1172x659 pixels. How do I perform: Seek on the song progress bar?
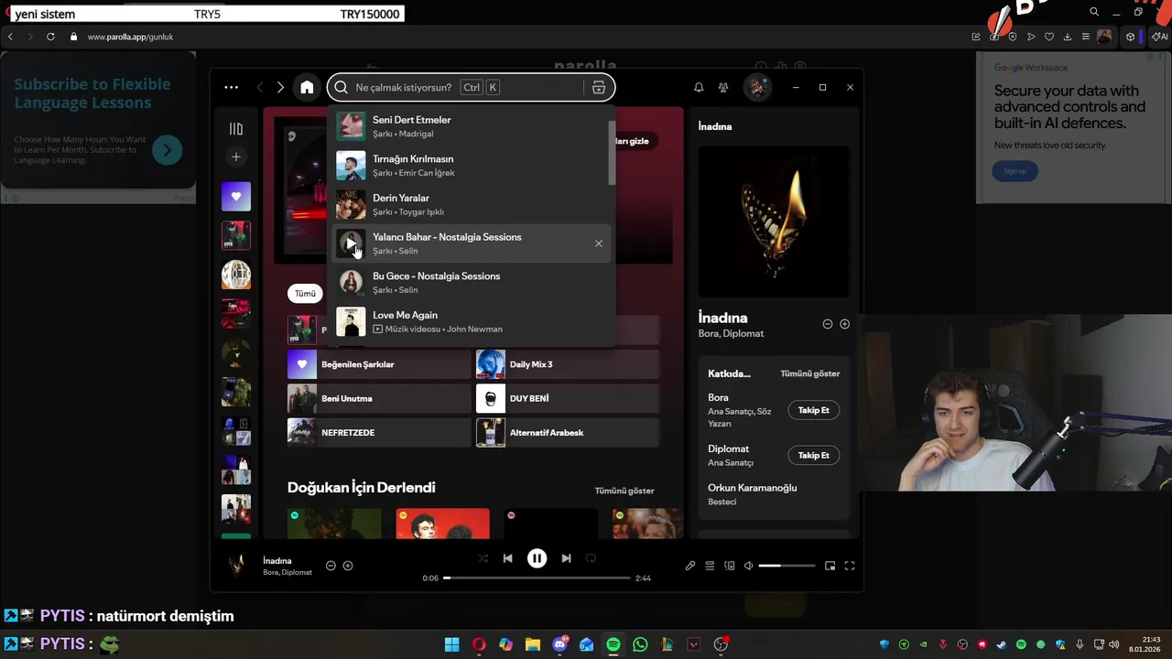click(537, 578)
